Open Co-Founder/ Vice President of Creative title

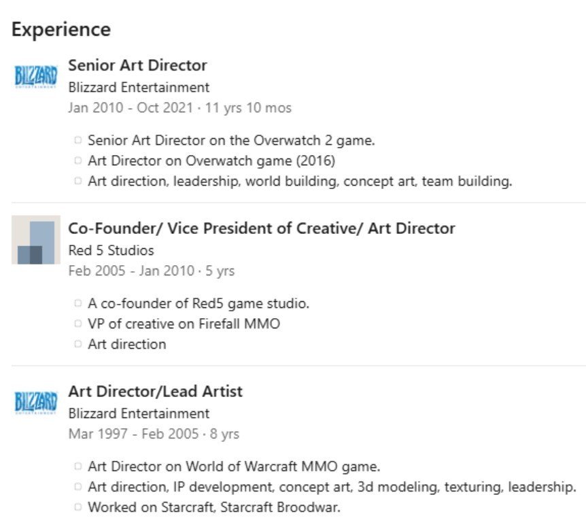(x=262, y=228)
